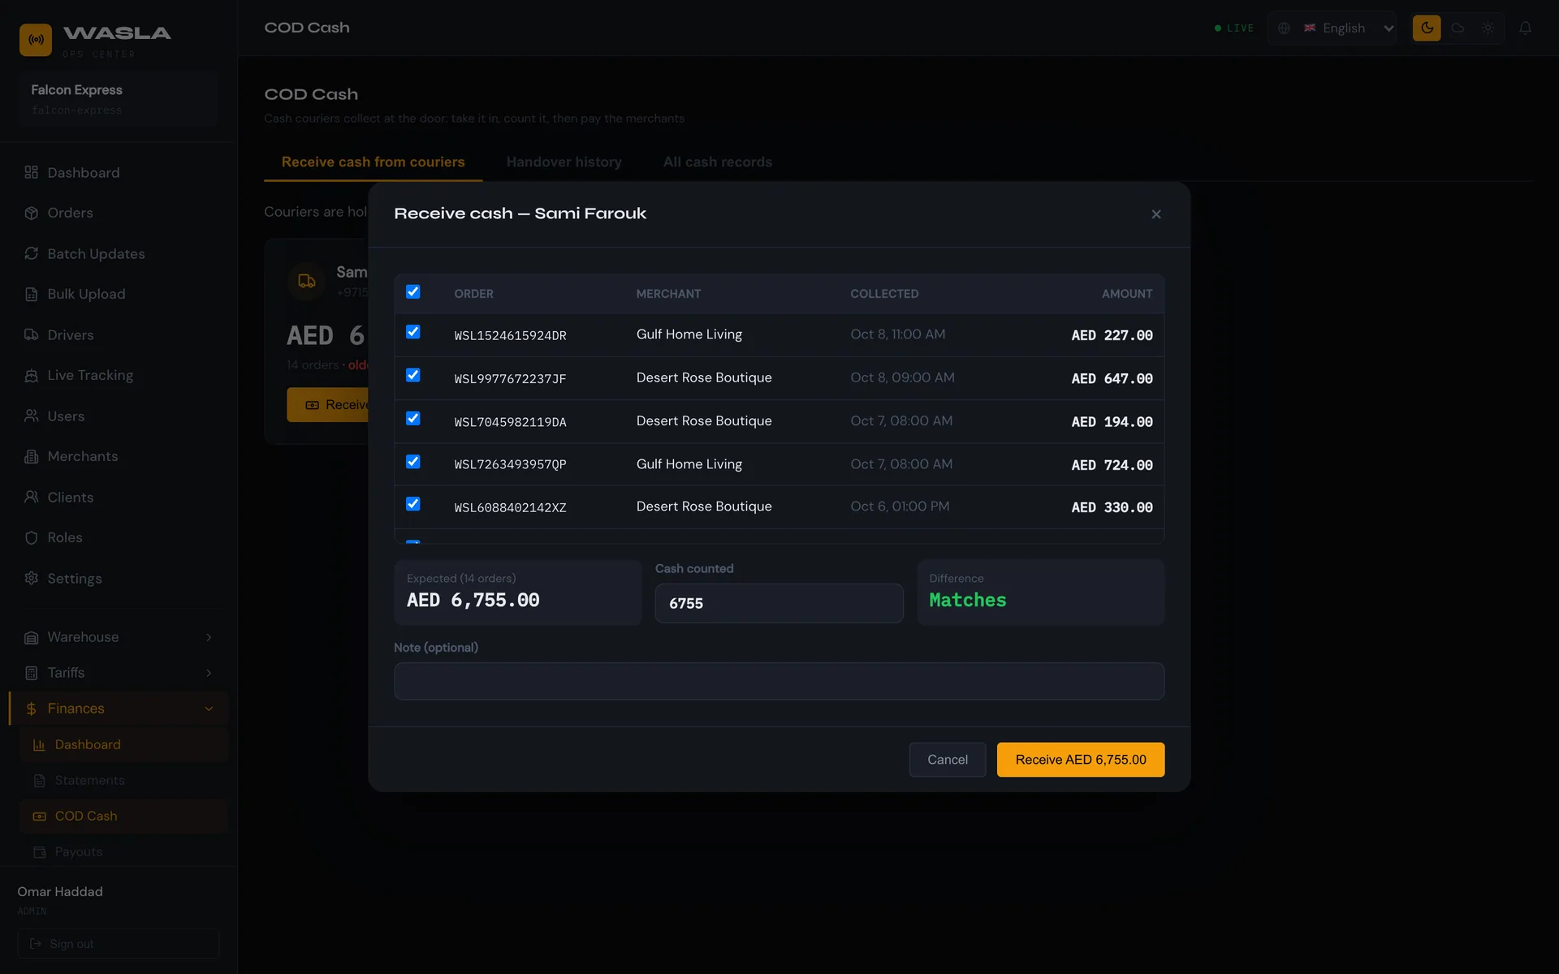Viewport: 1559px width, 974px height.
Task: Click the Live Tracking icon
Action: (x=31, y=375)
